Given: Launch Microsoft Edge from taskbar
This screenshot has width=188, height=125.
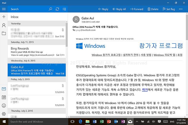Looking at the screenshot, I should [80, 122].
